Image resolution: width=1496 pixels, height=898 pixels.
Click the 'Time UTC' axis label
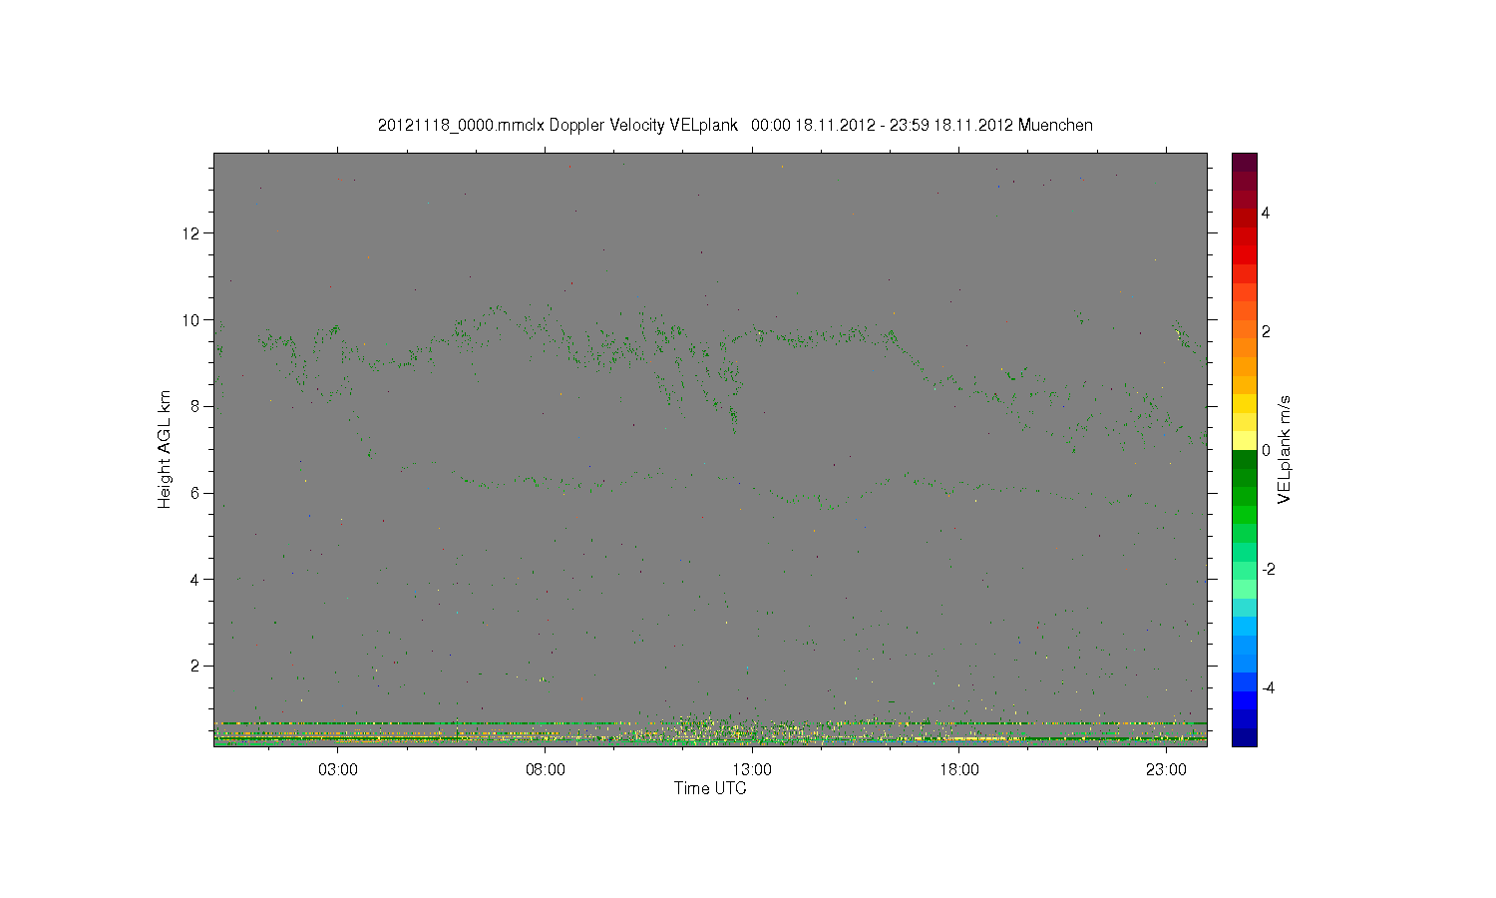point(710,788)
